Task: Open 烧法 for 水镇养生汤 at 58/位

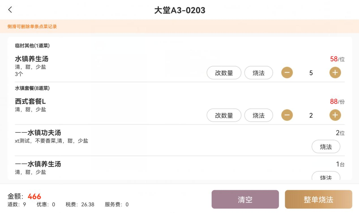Action: pos(259,73)
